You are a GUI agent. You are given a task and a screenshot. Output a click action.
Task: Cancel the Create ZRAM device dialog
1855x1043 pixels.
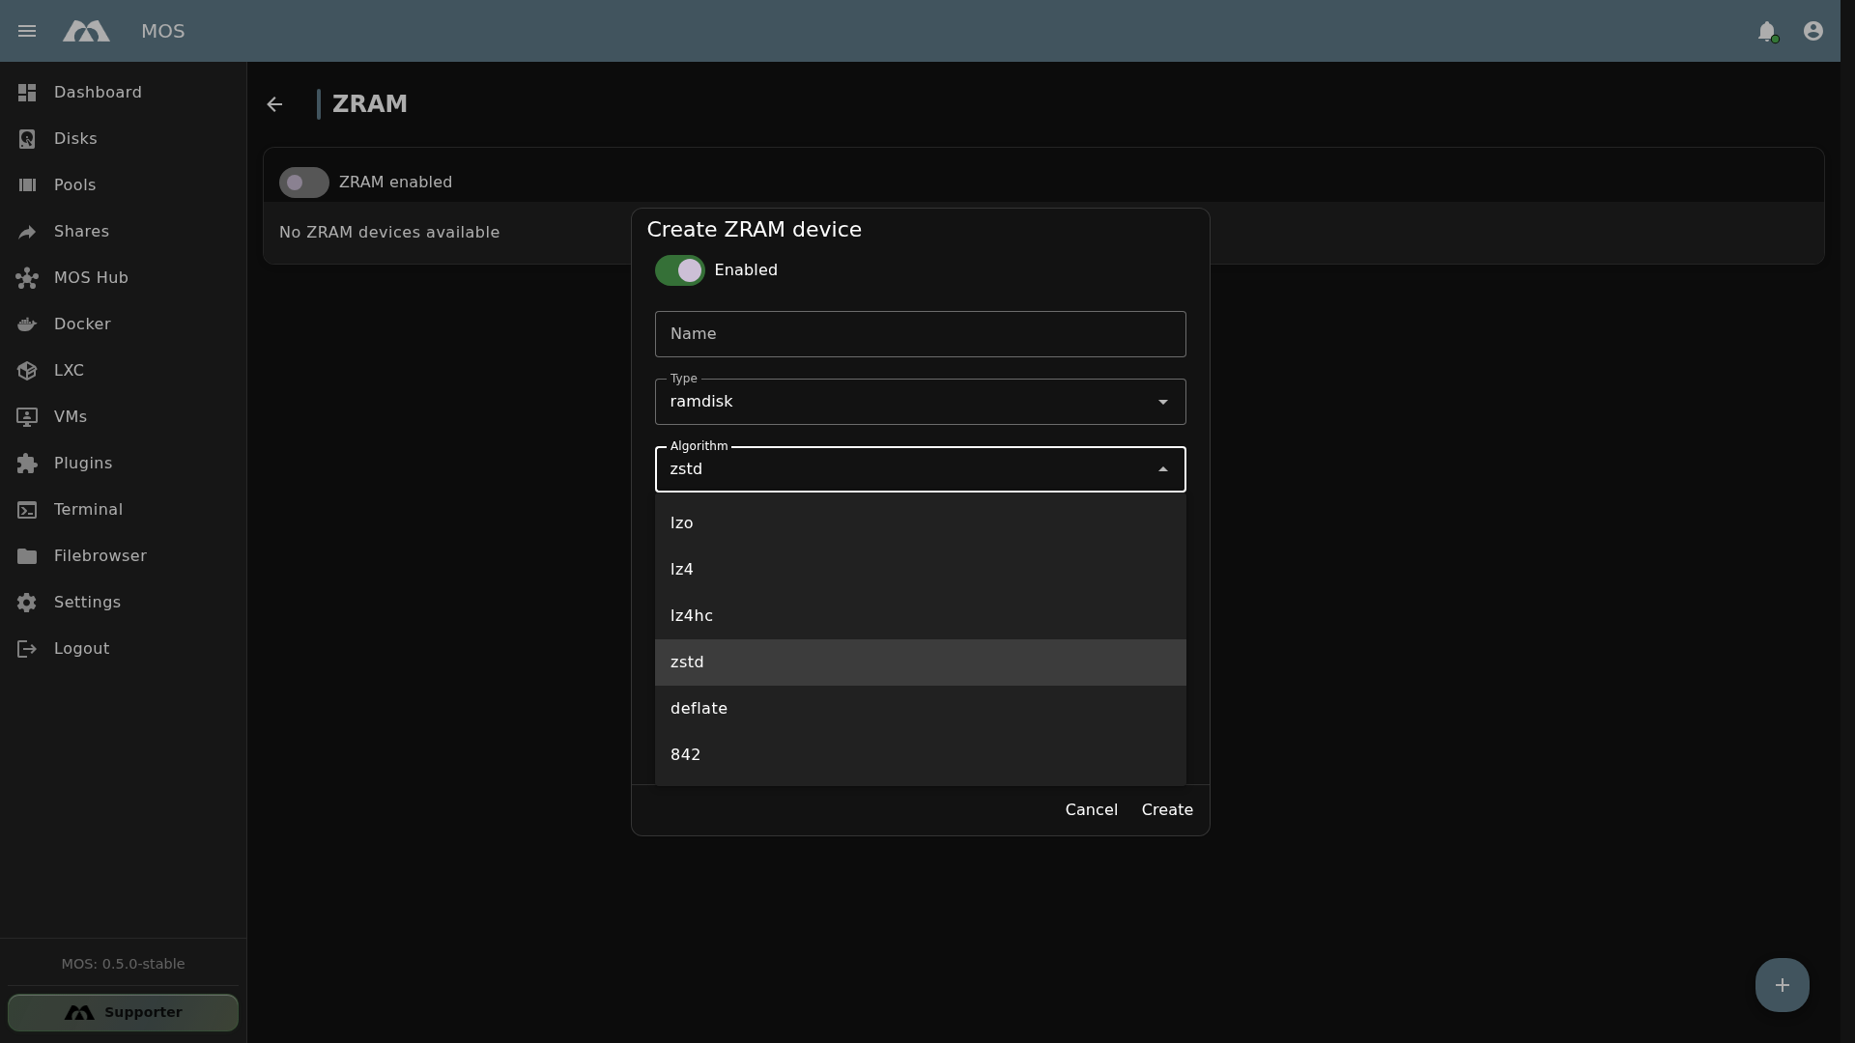[x=1092, y=810]
